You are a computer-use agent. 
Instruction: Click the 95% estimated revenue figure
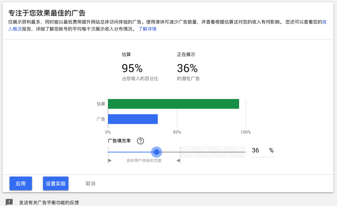click(x=132, y=68)
